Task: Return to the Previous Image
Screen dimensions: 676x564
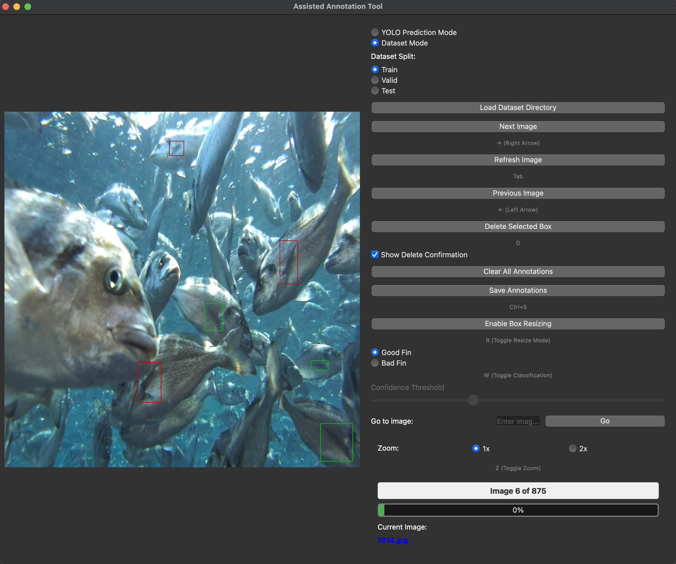Action: [518, 193]
